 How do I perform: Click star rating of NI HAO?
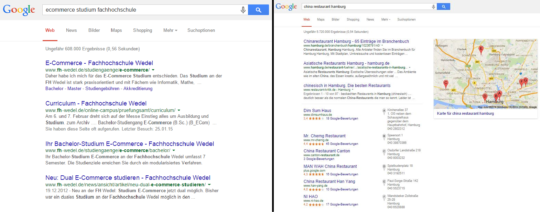click(316, 204)
